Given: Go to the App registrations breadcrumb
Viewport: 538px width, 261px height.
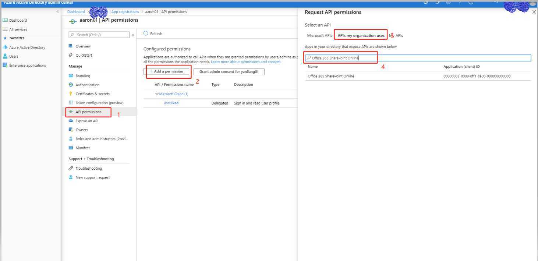Looking at the screenshot, I should click(x=125, y=12).
